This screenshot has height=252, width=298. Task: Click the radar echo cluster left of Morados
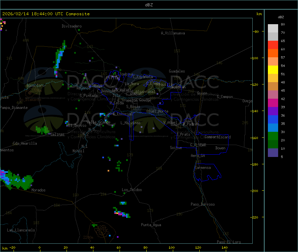point(17,180)
